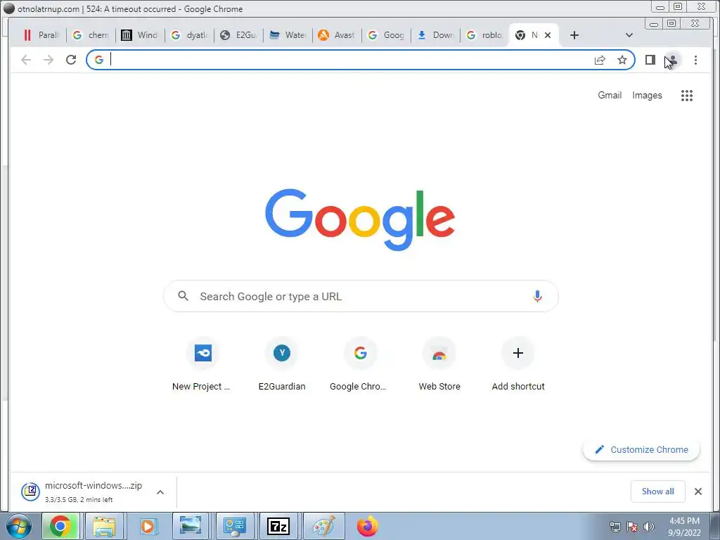Open a new tab with the plus button
This screenshot has width=720, height=540.
(574, 35)
